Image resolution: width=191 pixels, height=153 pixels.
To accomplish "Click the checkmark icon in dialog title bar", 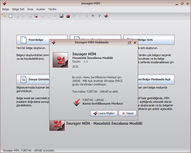I will [x=53, y=42].
